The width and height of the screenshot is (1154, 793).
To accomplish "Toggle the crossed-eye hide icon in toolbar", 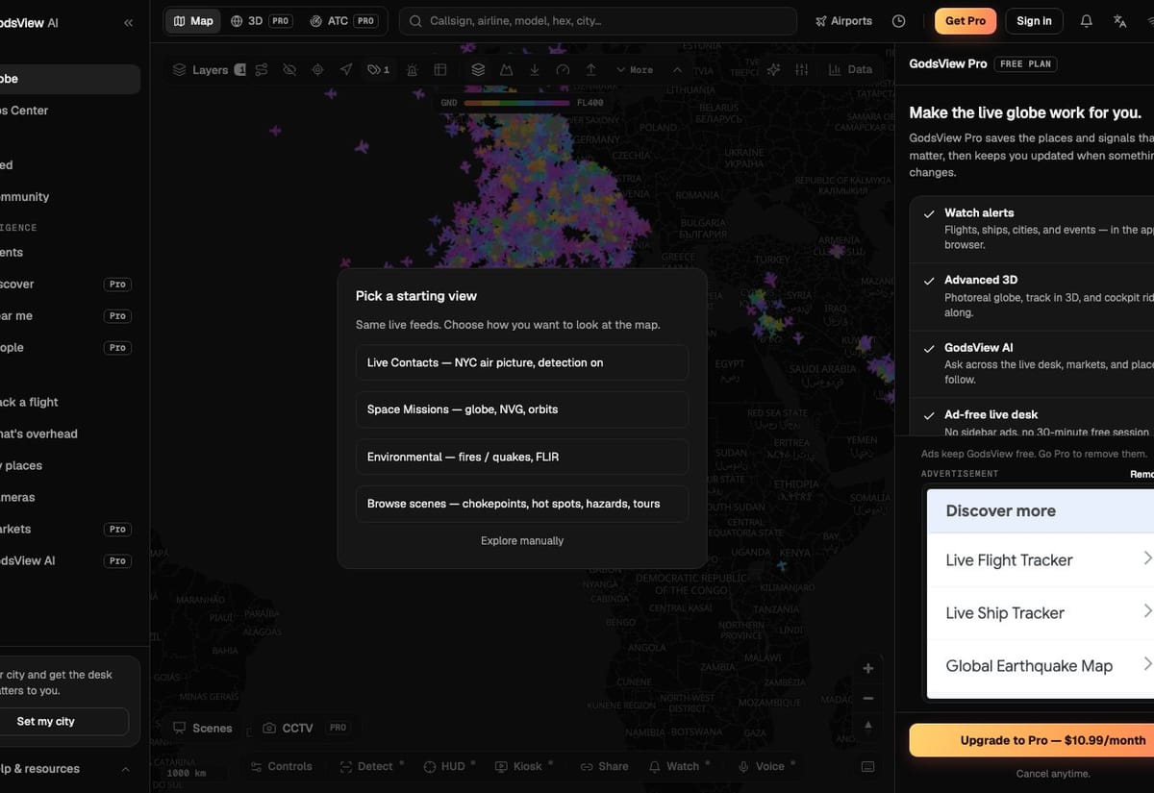I will pos(289,70).
